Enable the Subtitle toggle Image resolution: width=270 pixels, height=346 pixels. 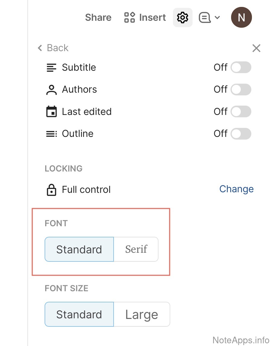click(x=241, y=67)
